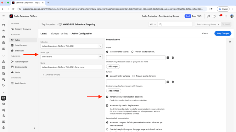Open the app switcher grid icon
Screen dimensions: 236x132
click(226, 16)
